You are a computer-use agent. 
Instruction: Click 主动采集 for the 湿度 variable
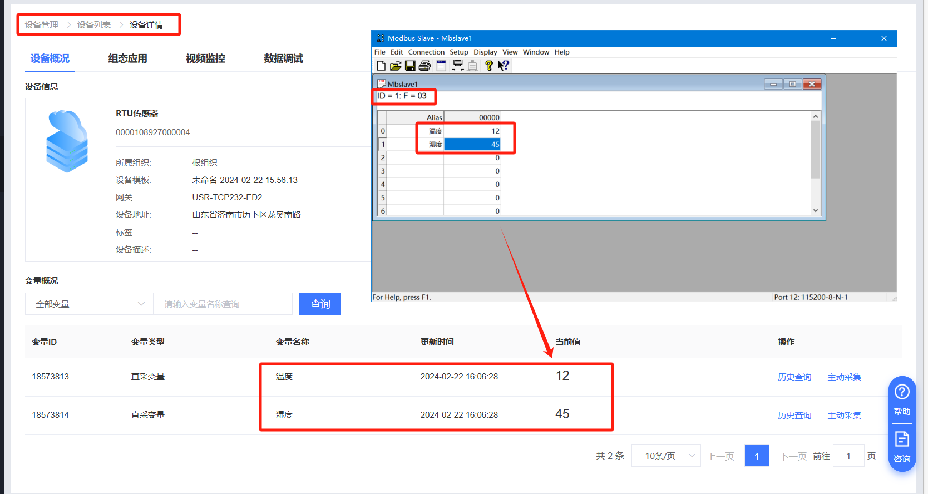coord(844,416)
